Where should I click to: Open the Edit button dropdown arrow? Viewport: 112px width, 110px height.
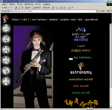(x=66, y=8)
